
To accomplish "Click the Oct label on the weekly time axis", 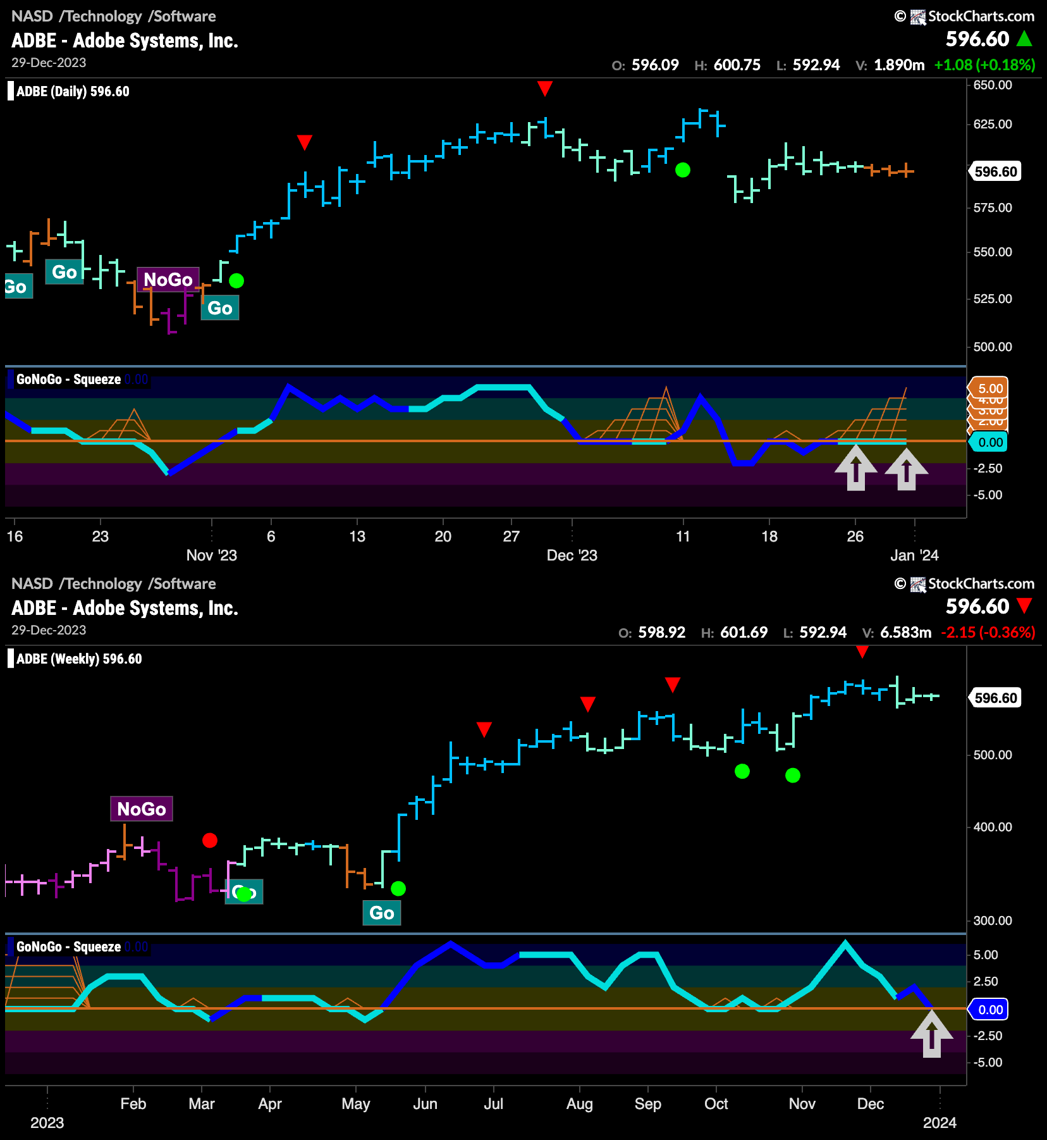I will click(716, 1104).
